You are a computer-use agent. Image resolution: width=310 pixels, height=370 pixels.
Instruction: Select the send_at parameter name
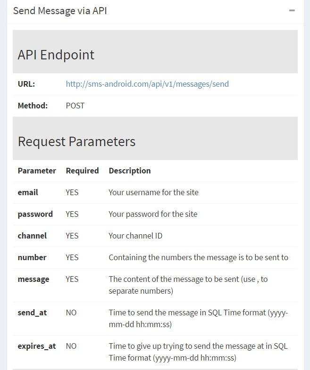32,312
